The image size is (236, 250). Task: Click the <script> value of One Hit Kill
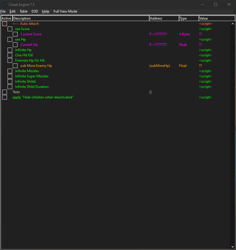pyautogui.click(x=205, y=55)
